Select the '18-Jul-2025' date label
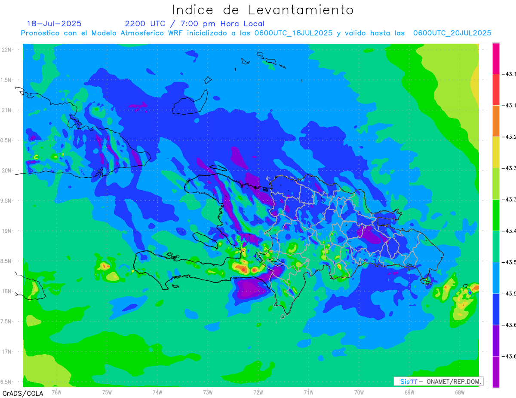Viewport: 516px width, 398px height. click(x=54, y=24)
